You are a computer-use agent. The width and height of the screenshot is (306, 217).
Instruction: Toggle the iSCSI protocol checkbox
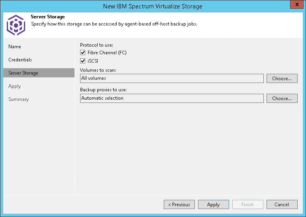coord(83,61)
